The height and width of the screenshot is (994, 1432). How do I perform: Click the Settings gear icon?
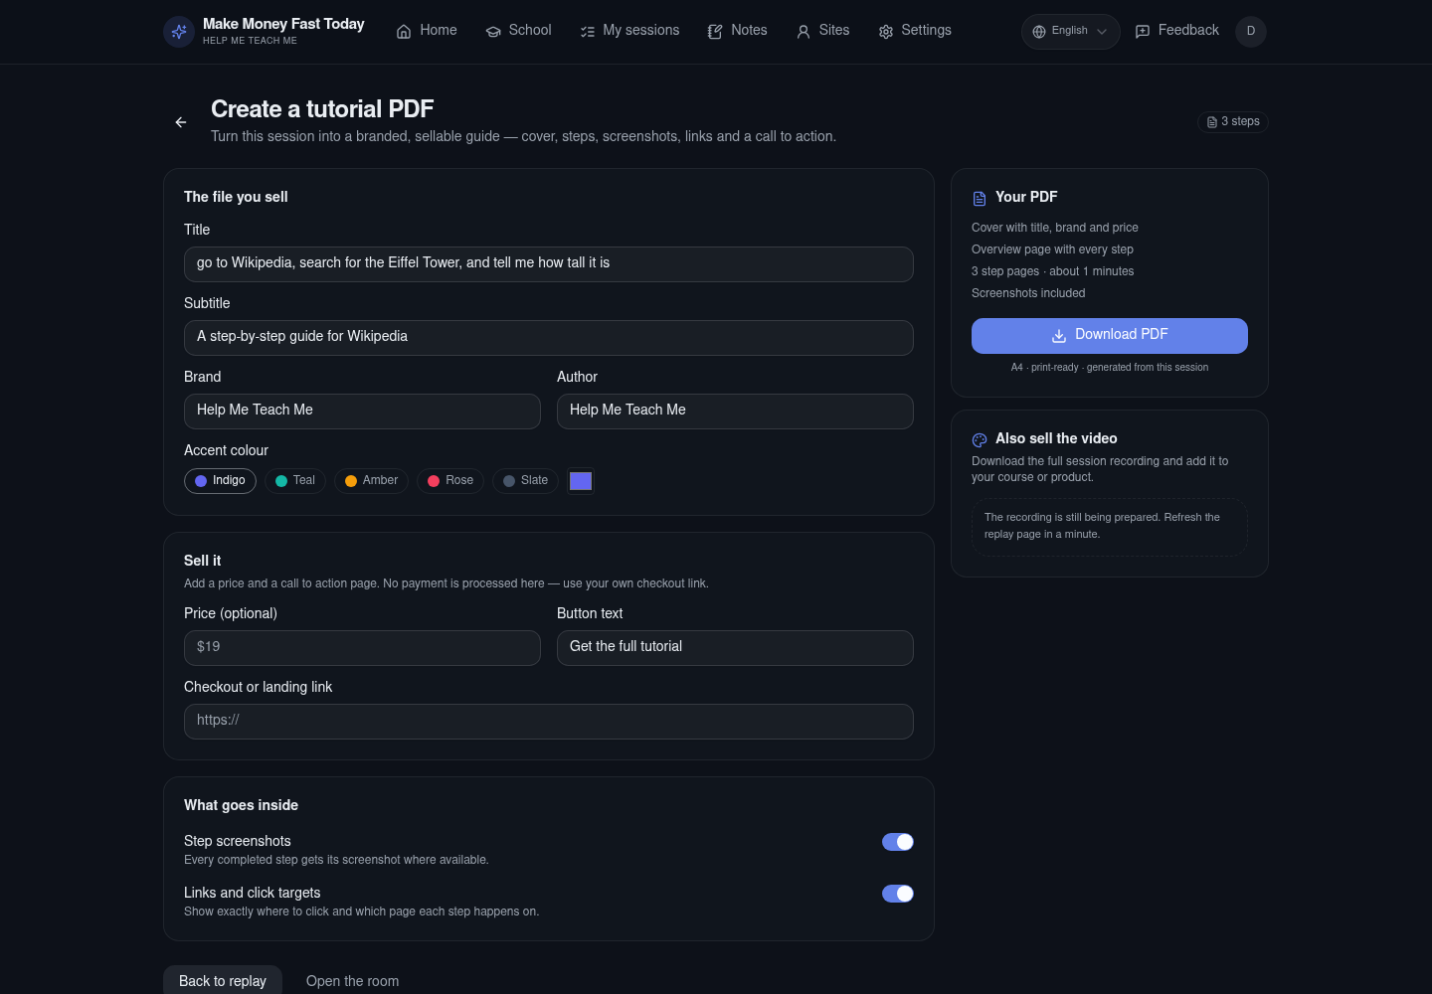pos(886,32)
